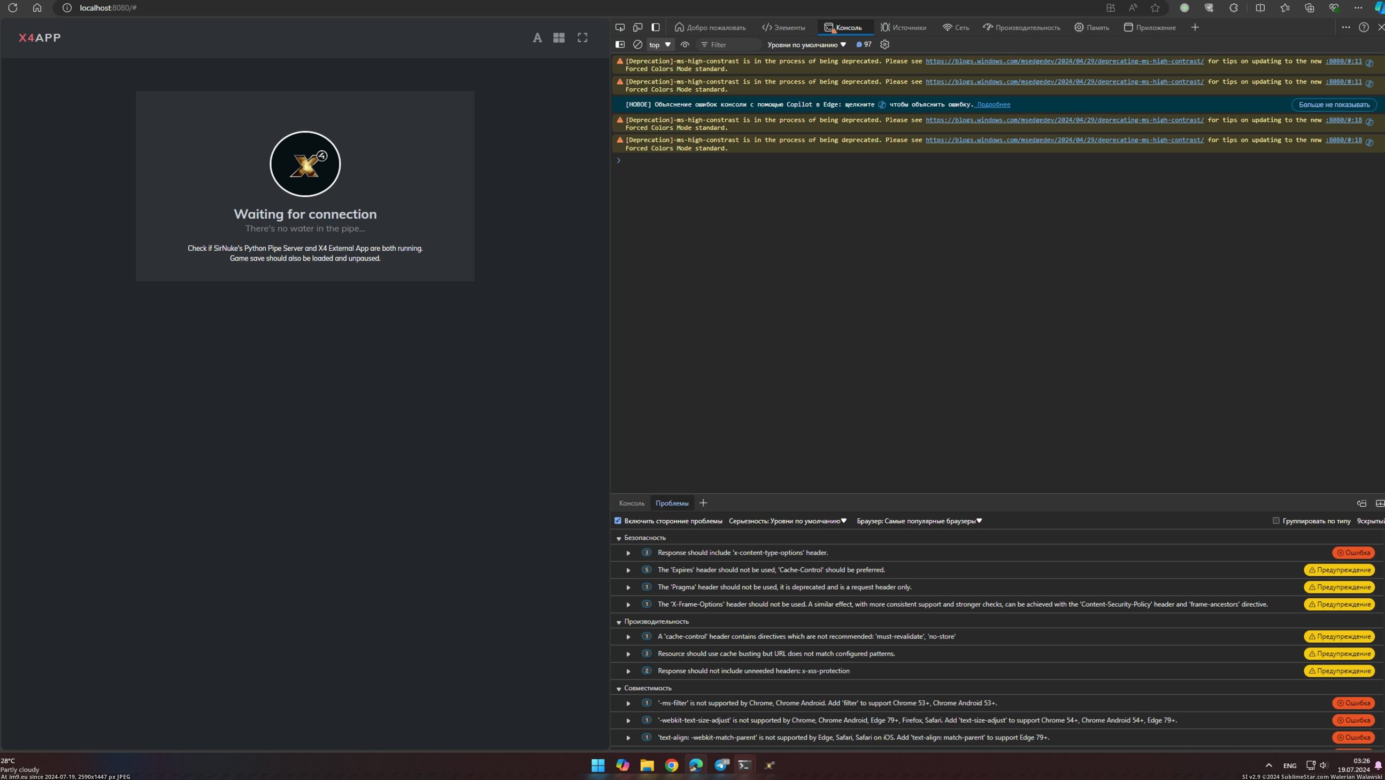This screenshot has width=1385, height=780.
Task: Click the DevTools help question-mark icon
Action: (1364, 27)
